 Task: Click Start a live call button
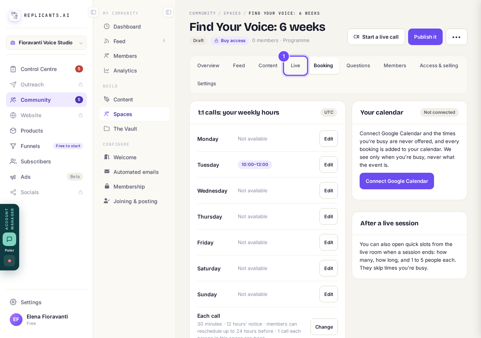[376, 37]
